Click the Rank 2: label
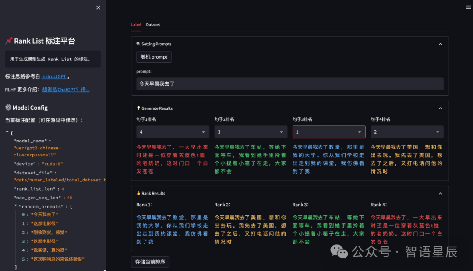 coord(222,205)
